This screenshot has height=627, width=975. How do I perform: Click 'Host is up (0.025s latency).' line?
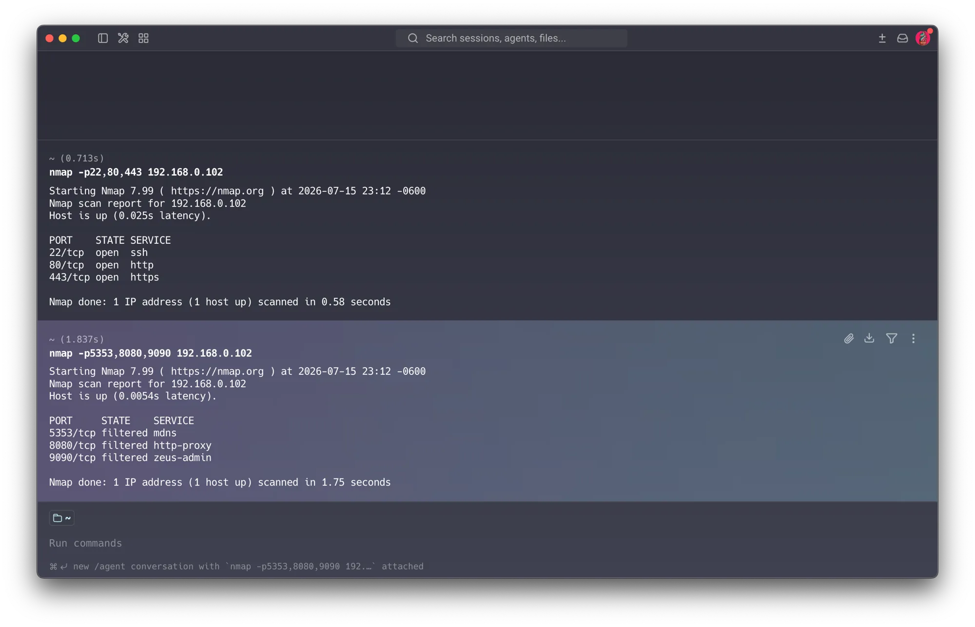point(130,216)
